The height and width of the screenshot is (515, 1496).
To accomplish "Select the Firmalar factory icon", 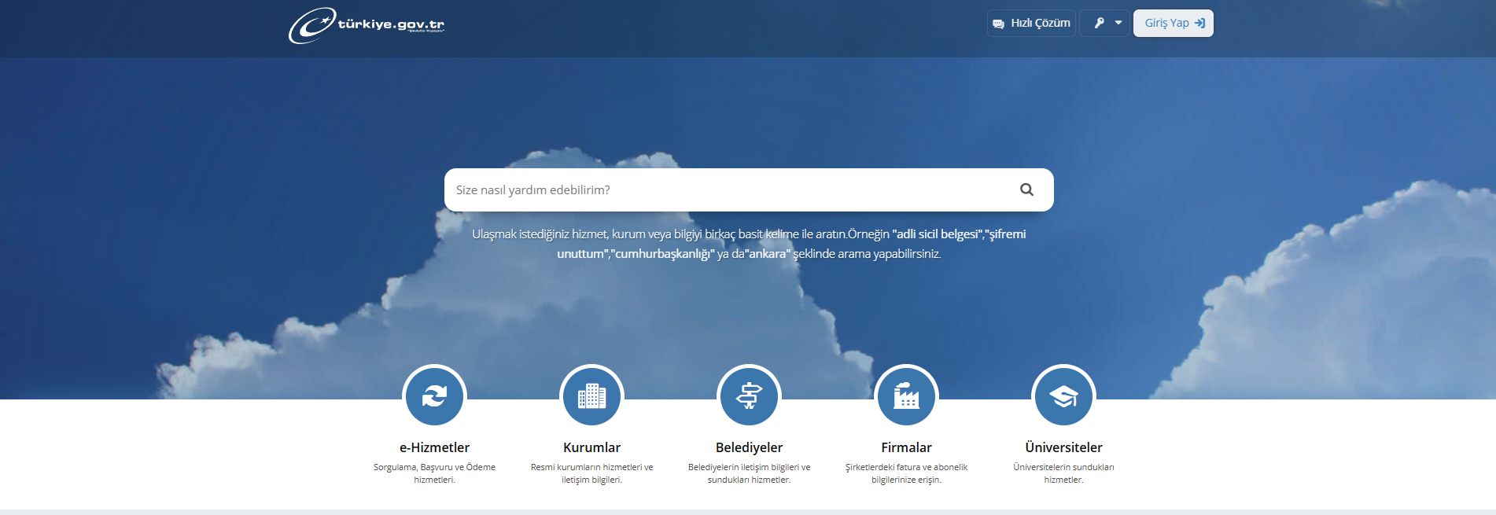I will click(906, 396).
